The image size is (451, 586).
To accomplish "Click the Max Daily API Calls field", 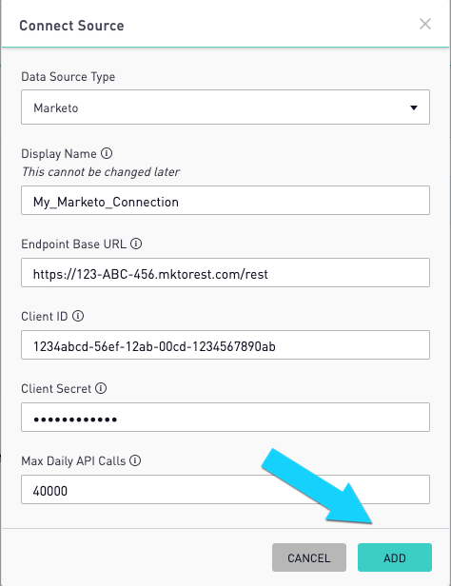I will [225, 490].
